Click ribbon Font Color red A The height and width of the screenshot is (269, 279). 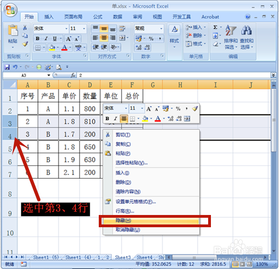point(64,48)
